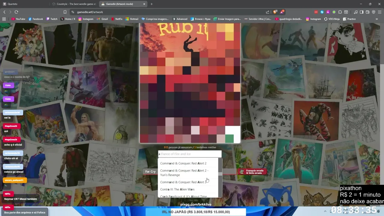
Task: Open the browser hamburger main menu
Action: point(379,12)
